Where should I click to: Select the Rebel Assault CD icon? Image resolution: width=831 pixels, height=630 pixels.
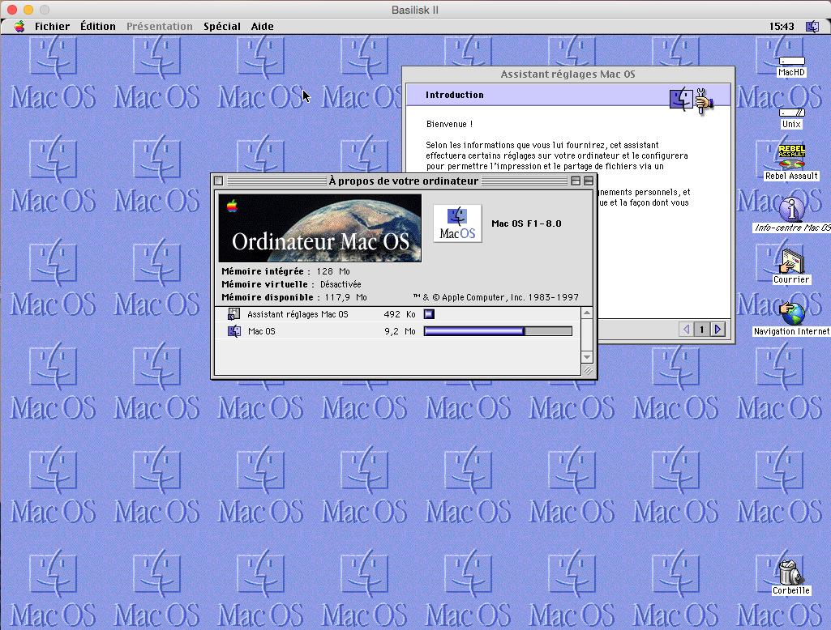(x=791, y=156)
